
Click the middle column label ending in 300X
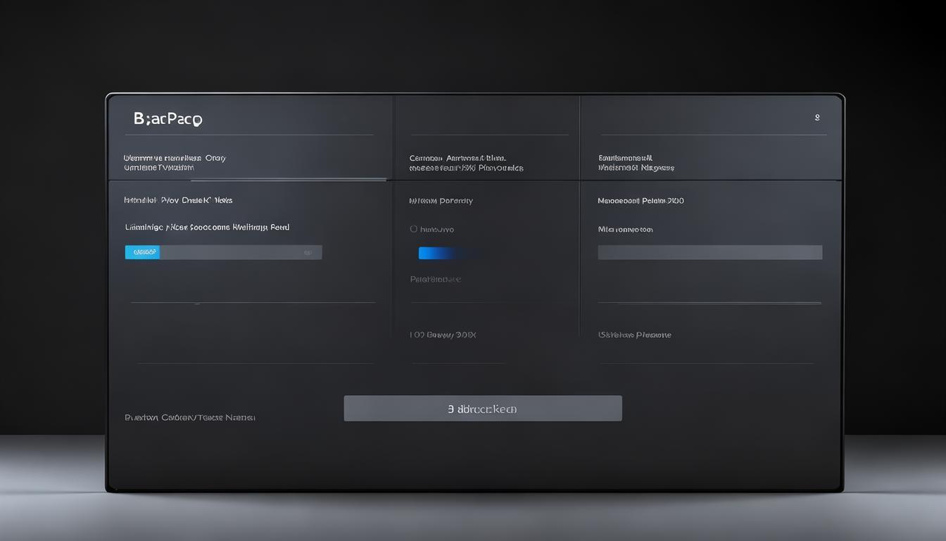coord(443,335)
